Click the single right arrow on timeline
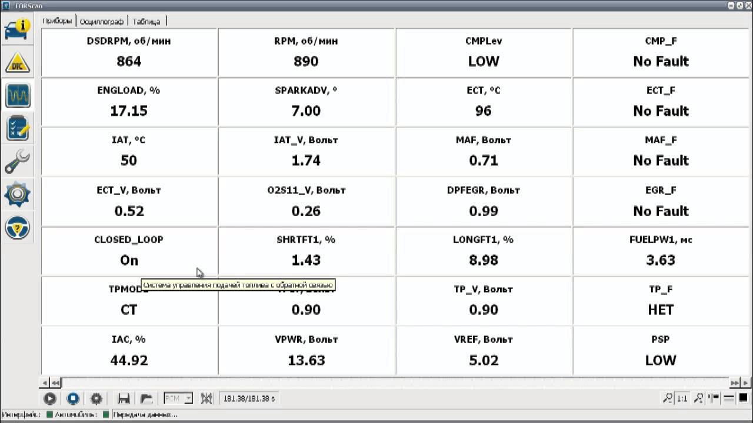753x423 pixels. tap(745, 382)
